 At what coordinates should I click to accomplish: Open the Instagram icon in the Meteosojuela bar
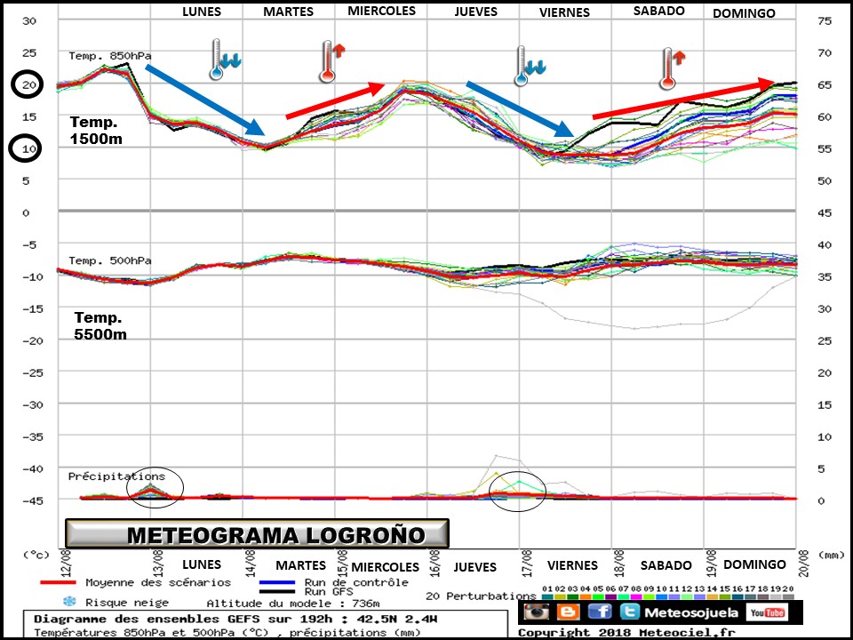pos(537,612)
